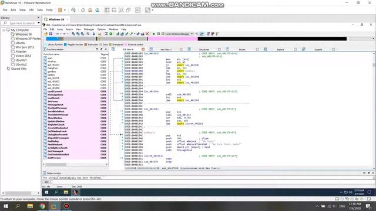The width and height of the screenshot is (376, 211).
Task: Click green circle icon in IDA toolbar
Action: click(x=111, y=34)
